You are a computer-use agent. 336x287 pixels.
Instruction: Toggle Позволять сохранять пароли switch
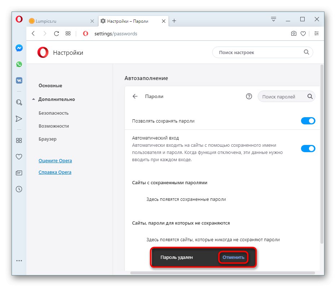pyautogui.click(x=308, y=121)
